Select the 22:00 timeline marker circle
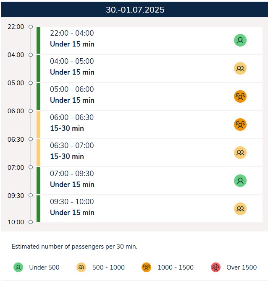 [31, 27]
